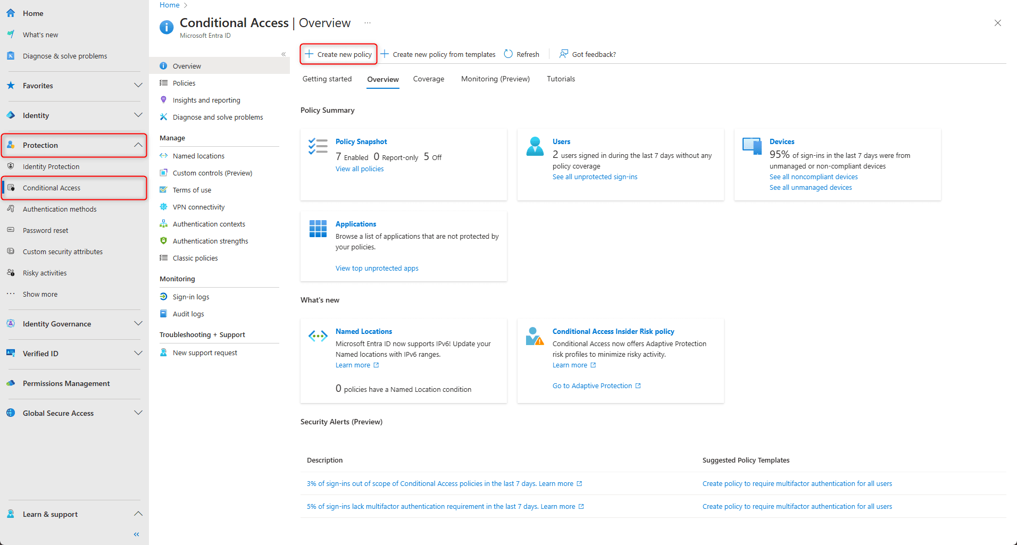Click the Verified ID icon
The image size is (1017, 545).
tap(11, 354)
